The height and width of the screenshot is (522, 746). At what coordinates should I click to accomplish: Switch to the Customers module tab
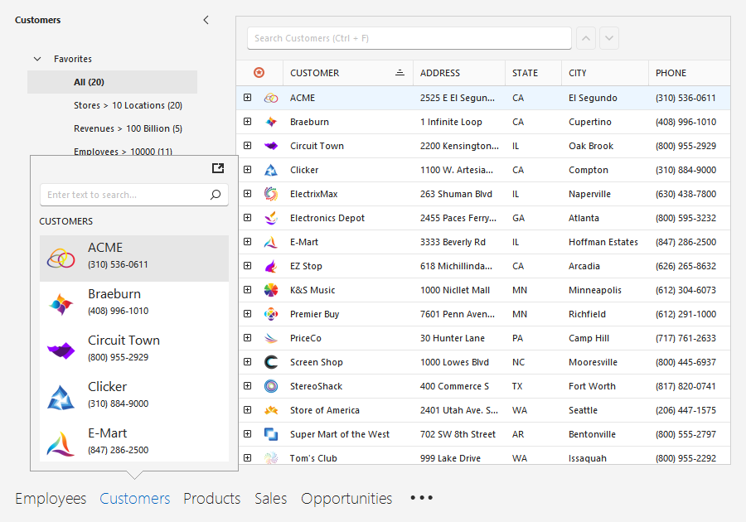point(134,498)
